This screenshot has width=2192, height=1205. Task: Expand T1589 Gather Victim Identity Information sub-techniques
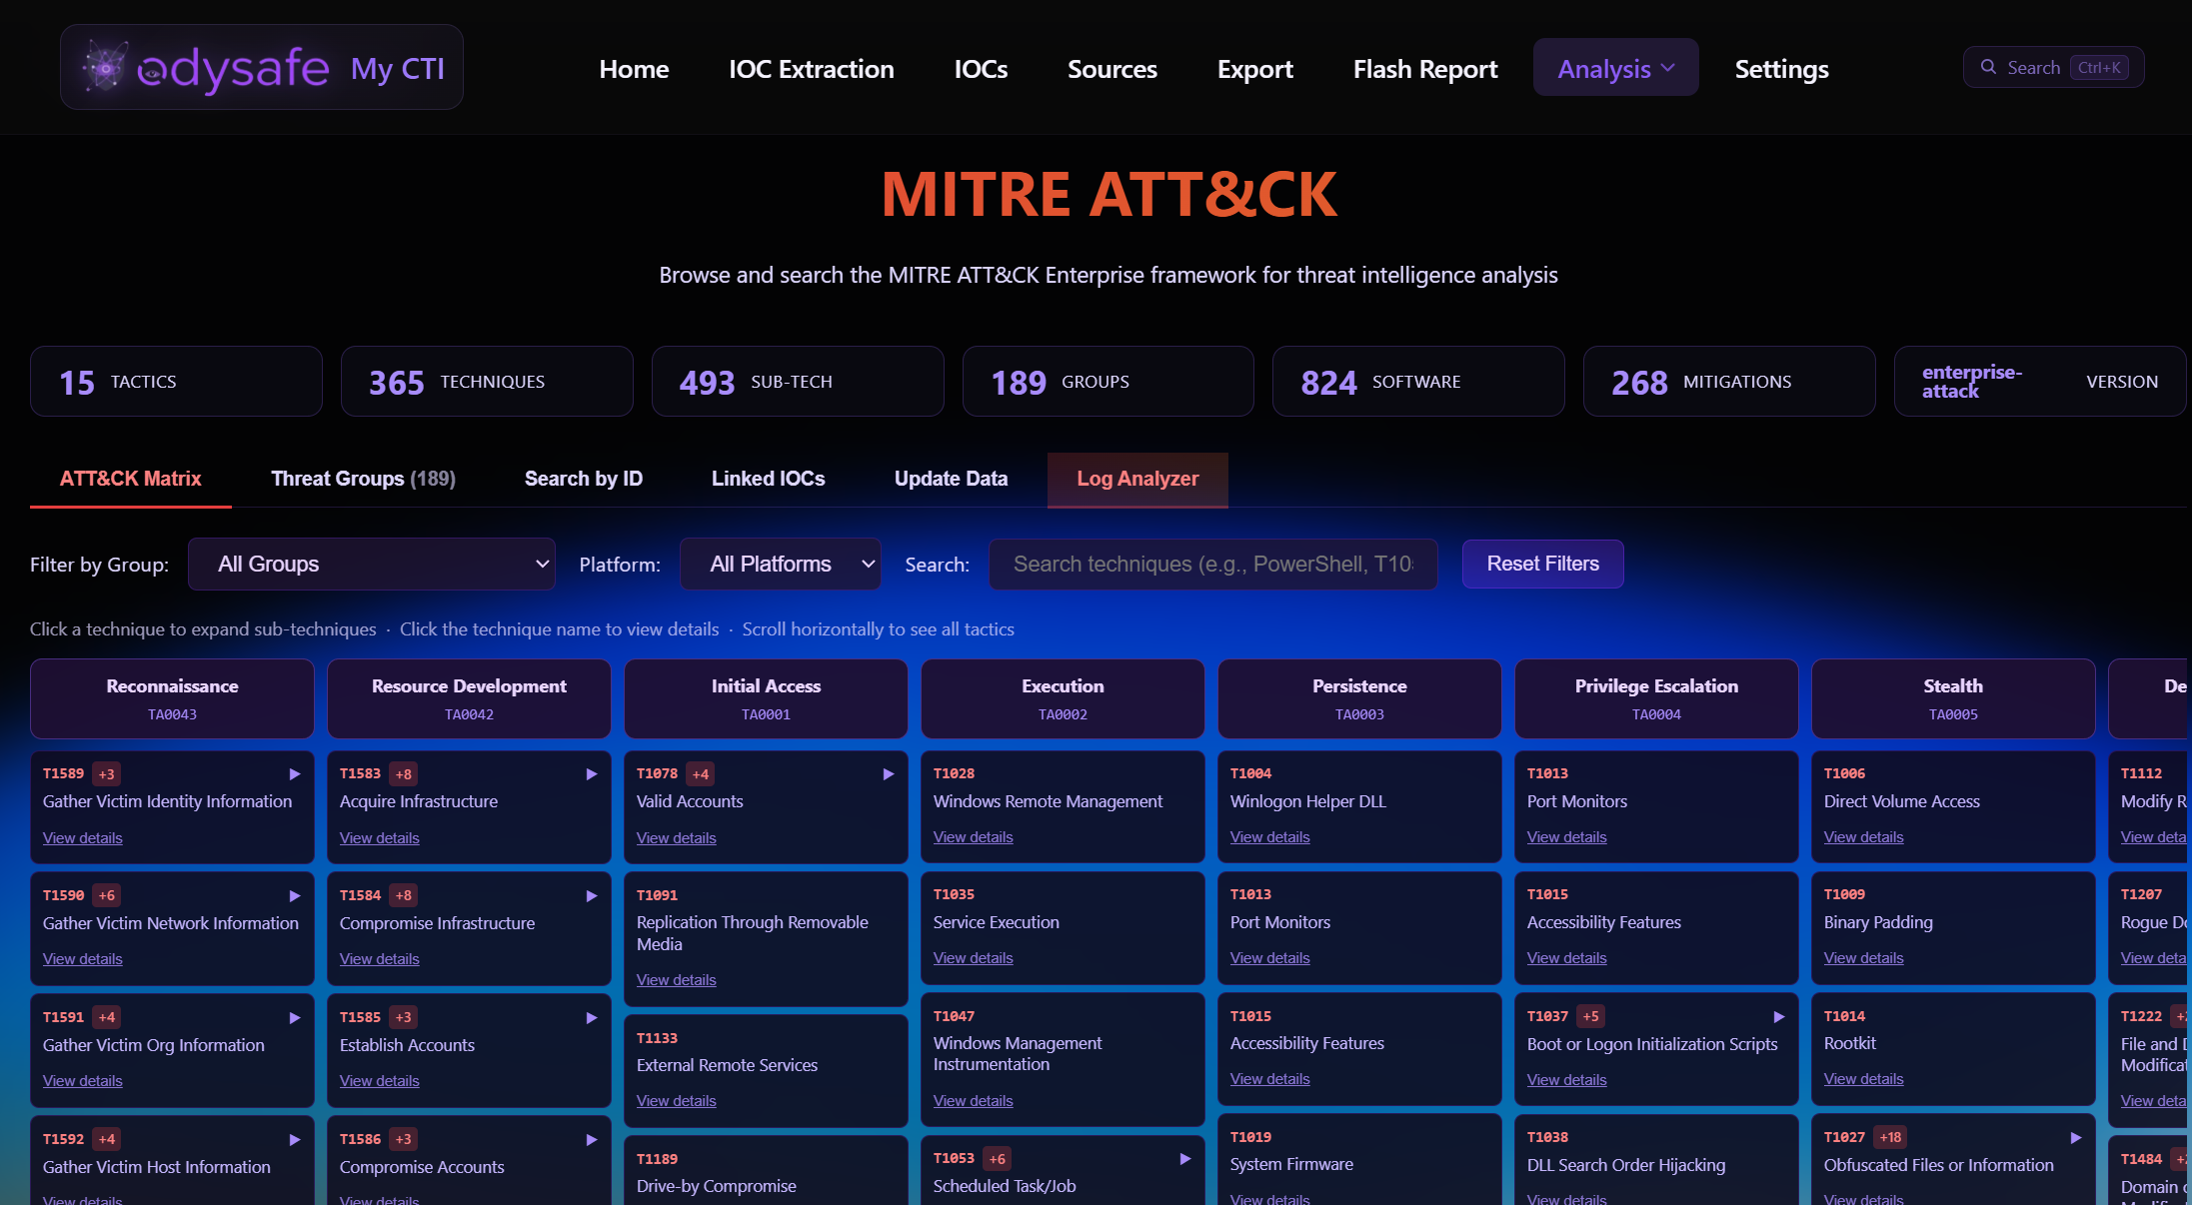[295, 773]
